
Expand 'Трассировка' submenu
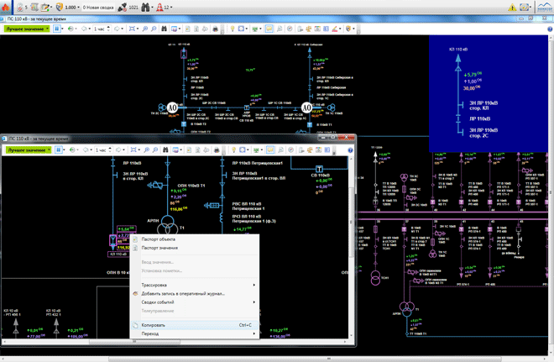tap(195, 285)
